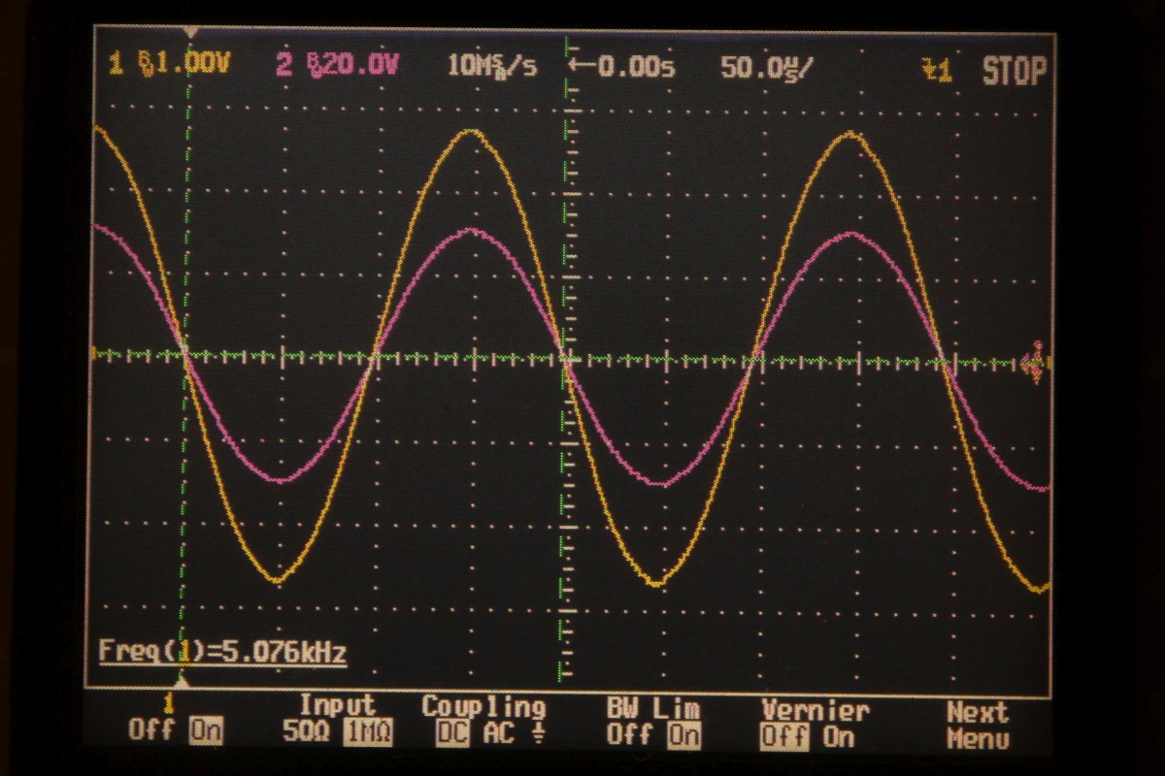Click the 10MSa/s sample rate readout
Viewport: 1165px width, 776px height.
point(491,66)
